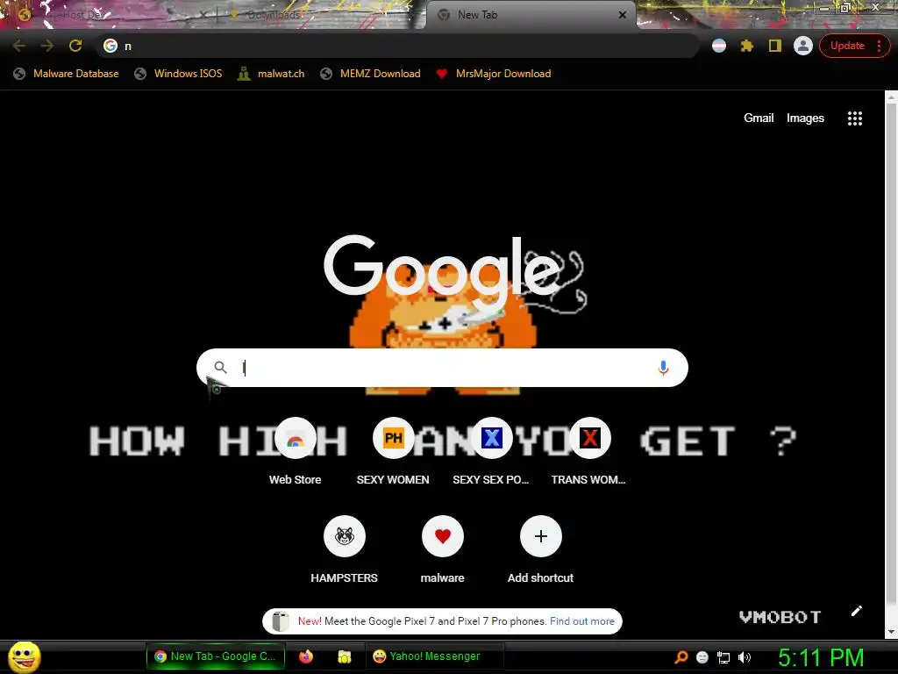Click the round face tray icon
This screenshot has width=898, height=674.
702,657
